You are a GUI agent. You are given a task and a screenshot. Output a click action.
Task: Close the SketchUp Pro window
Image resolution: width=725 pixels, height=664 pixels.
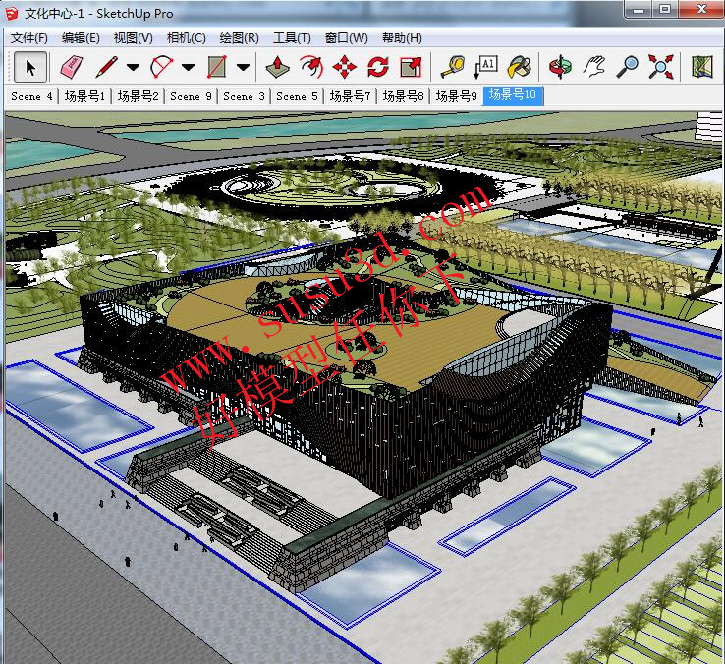coord(701,9)
